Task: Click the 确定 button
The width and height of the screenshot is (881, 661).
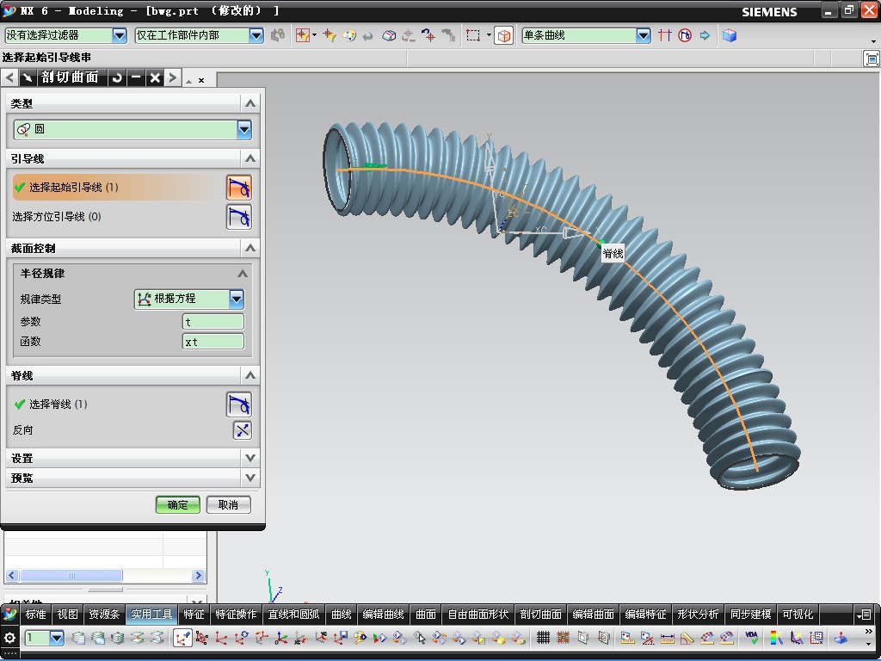Action: (x=177, y=504)
